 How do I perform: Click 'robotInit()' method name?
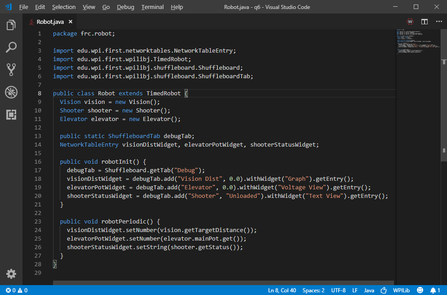[120, 162]
